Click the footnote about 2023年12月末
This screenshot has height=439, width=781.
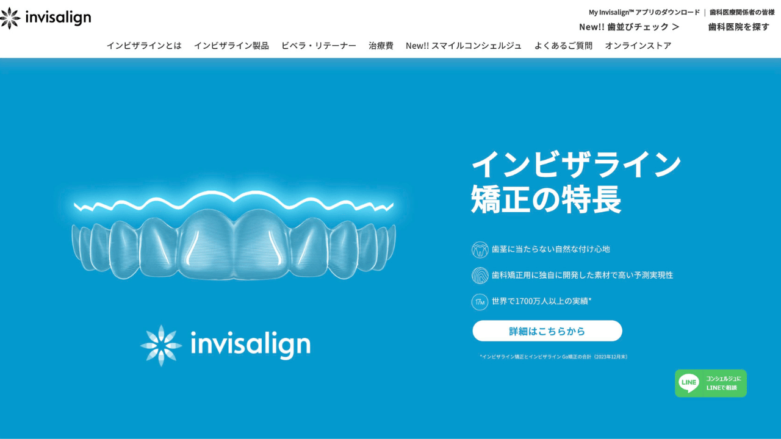(x=553, y=357)
